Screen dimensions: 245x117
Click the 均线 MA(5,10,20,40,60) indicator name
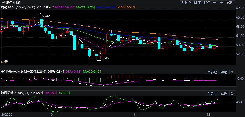[x=18, y=7]
